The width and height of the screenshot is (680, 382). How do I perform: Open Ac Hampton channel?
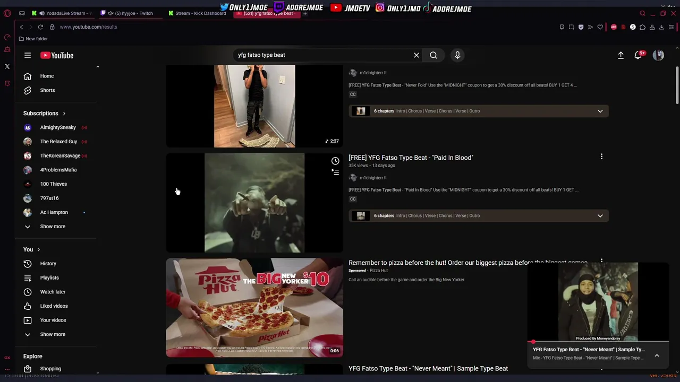(x=55, y=212)
